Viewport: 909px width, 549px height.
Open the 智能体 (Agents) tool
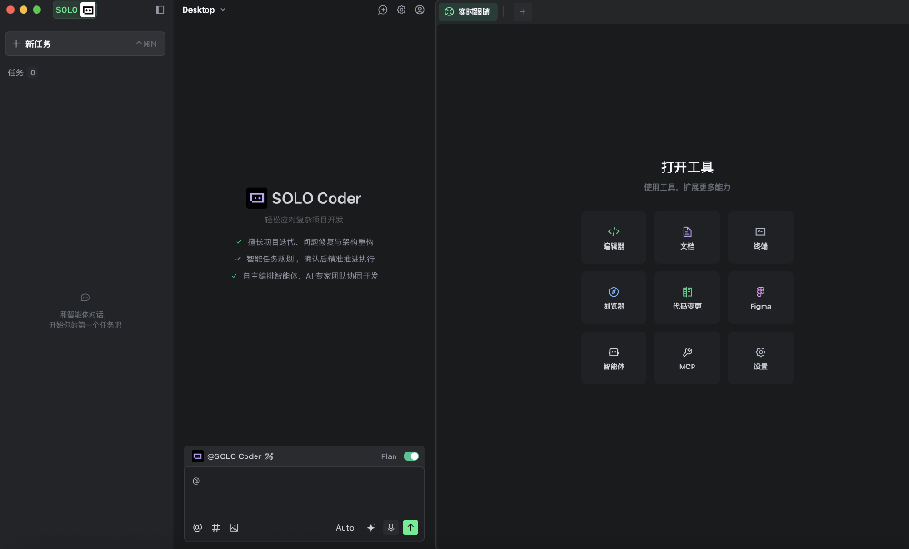[613, 358]
